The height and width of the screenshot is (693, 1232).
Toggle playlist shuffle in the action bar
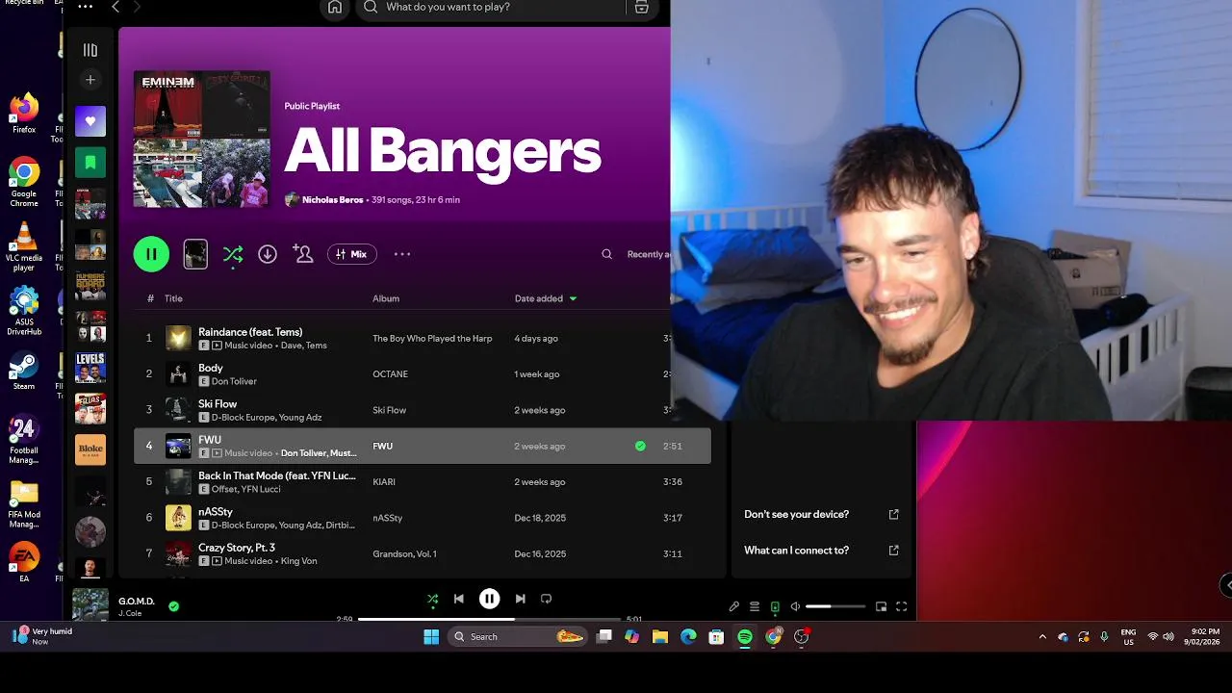(233, 254)
